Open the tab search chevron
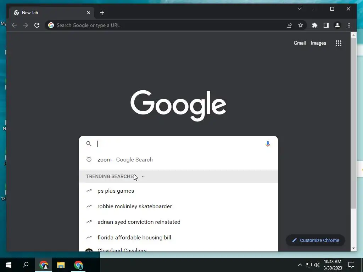 click(x=299, y=9)
